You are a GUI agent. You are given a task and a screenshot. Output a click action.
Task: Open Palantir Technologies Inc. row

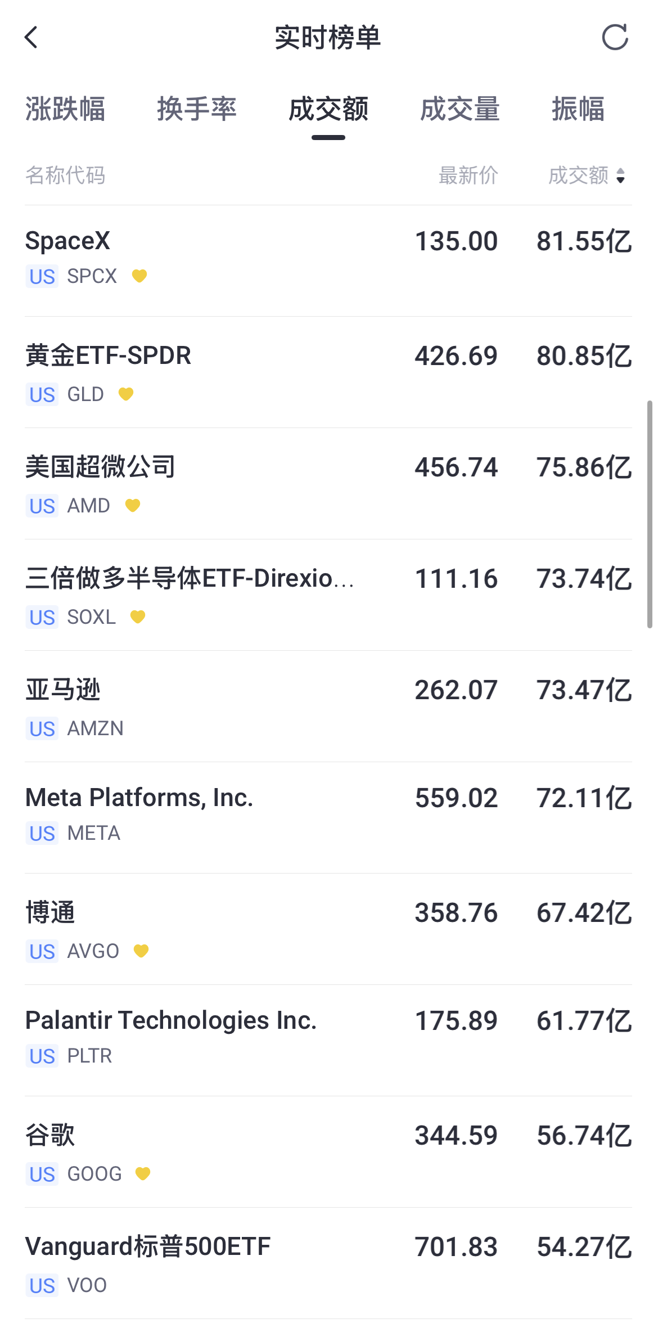tap(328, 1041)
